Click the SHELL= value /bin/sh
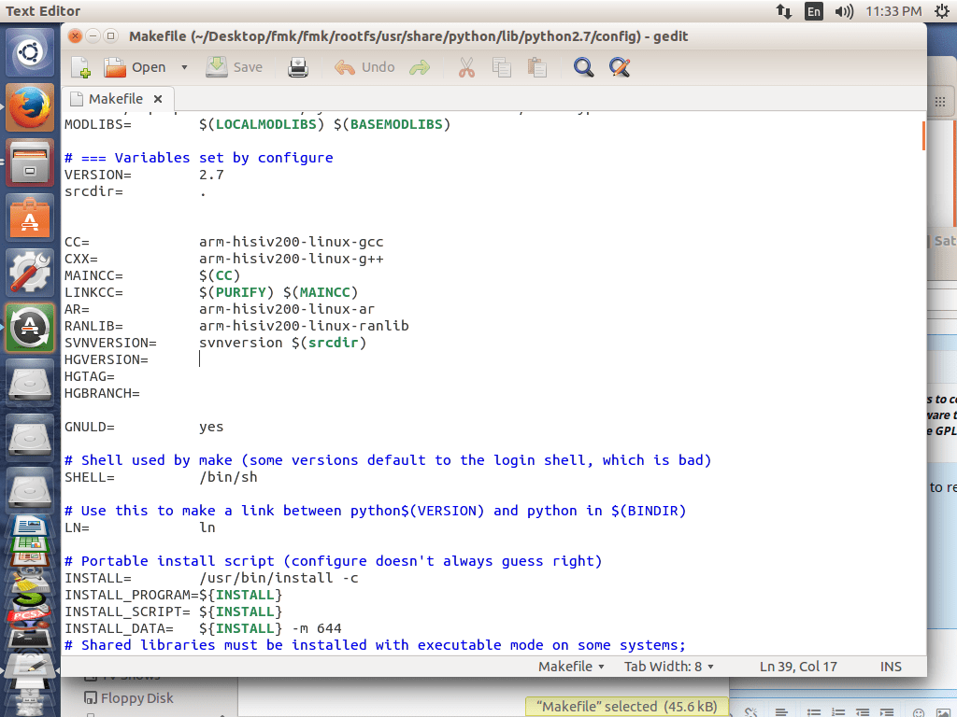Viewport: 957px width, 717px height. [228, 477]
